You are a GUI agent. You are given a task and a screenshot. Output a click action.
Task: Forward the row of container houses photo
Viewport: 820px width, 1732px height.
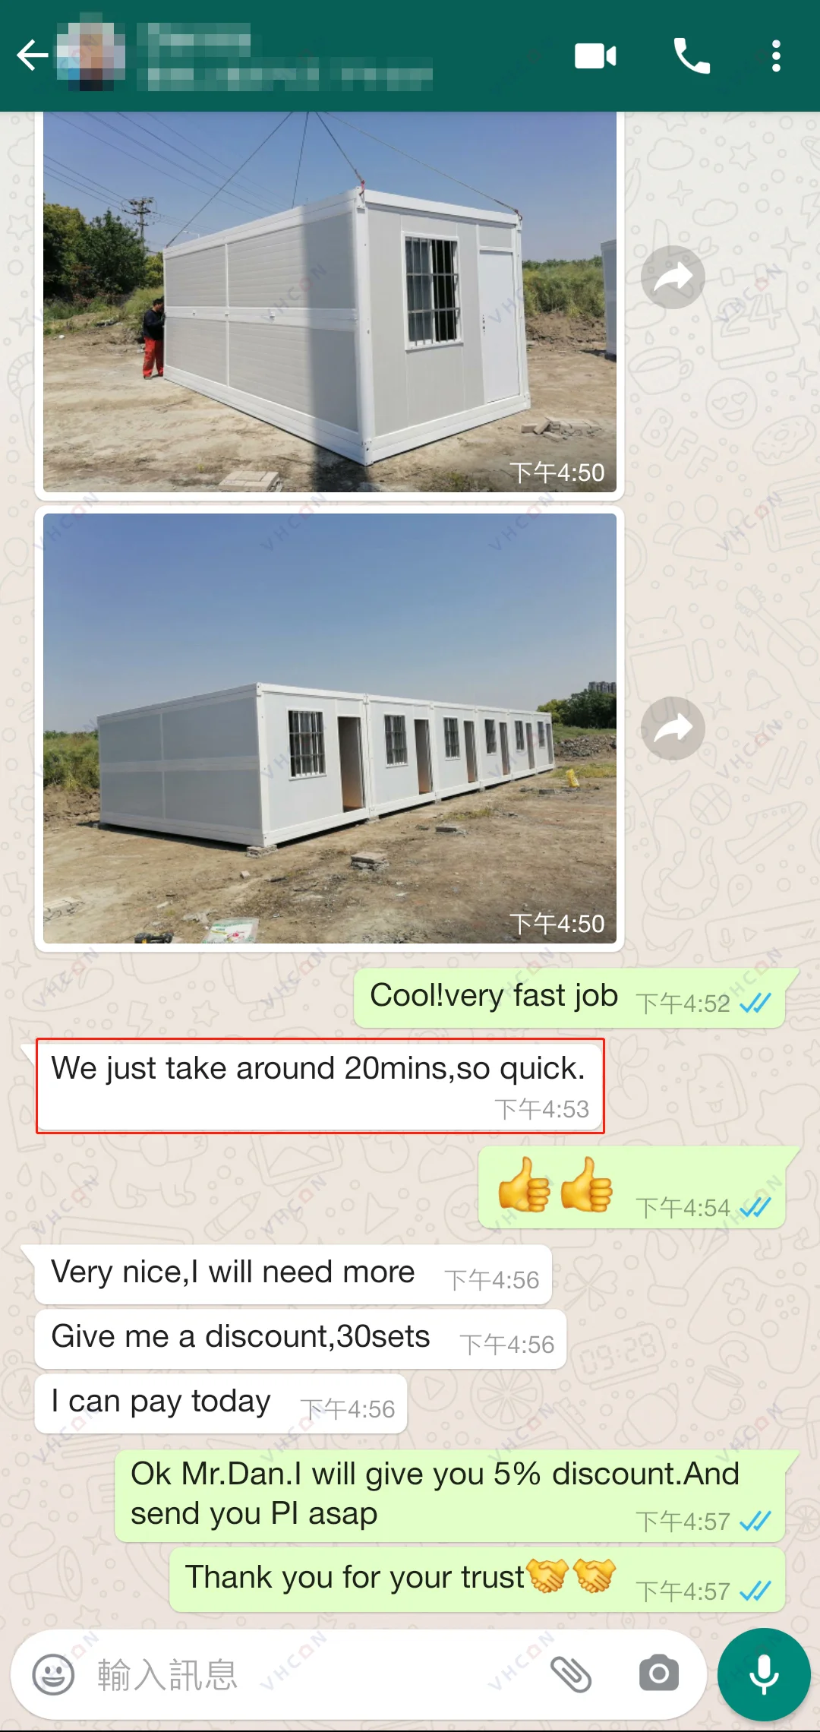(x=673, y=729)
